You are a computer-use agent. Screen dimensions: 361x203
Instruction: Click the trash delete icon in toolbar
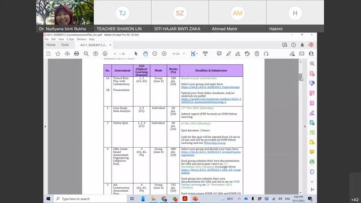(x=257, y=54)
